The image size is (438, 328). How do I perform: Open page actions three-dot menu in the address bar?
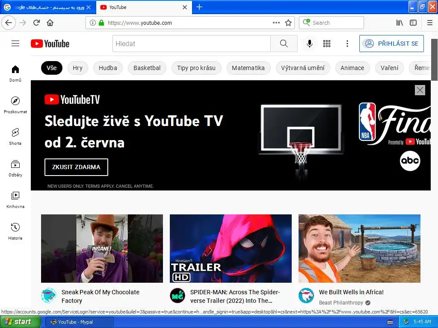[x=276, y=23]
